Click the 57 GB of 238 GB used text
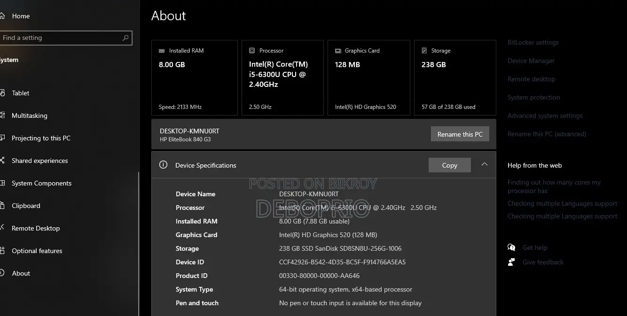This screenshot has height=316, width=627. point(448,107)
